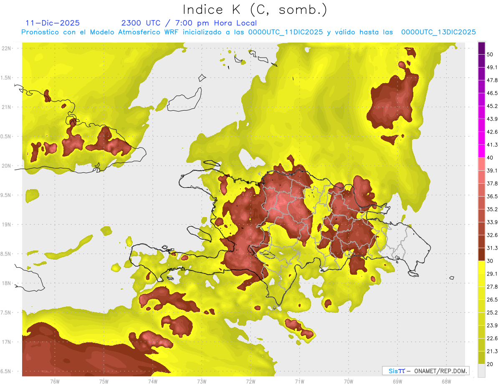The image size is (501, 387).
Task: Click the '76W' longitude label
Action: coord(55,381)
